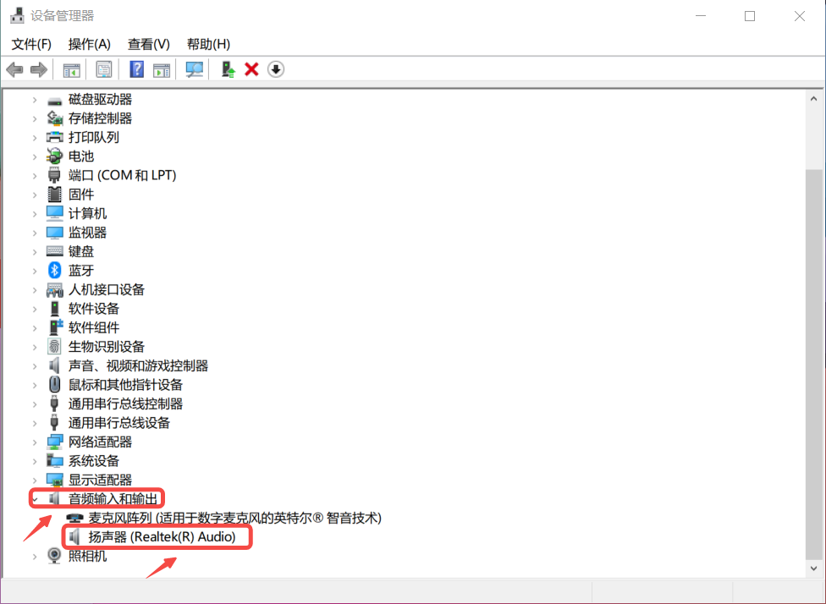Select the 显示适配器 category
The width and height of the screenshot is (826, 604).
pos(100,480)
